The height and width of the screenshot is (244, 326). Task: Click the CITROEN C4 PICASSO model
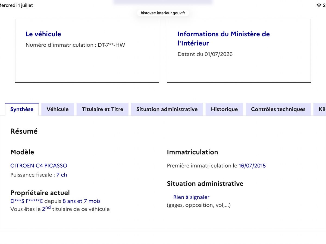[x=39, y=166]
